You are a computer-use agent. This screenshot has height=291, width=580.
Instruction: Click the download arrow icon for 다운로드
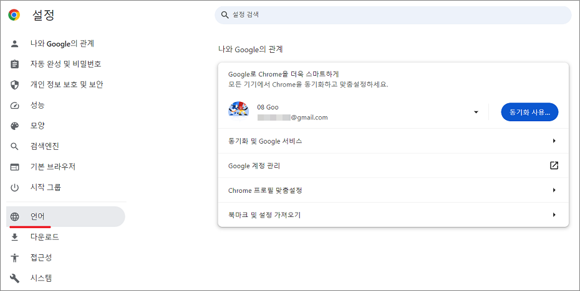14,237
